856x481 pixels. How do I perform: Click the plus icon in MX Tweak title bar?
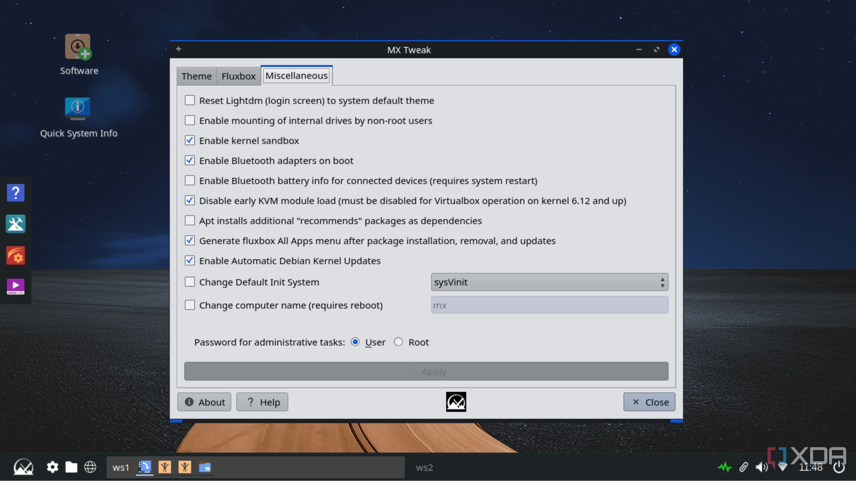coord(178,49)
